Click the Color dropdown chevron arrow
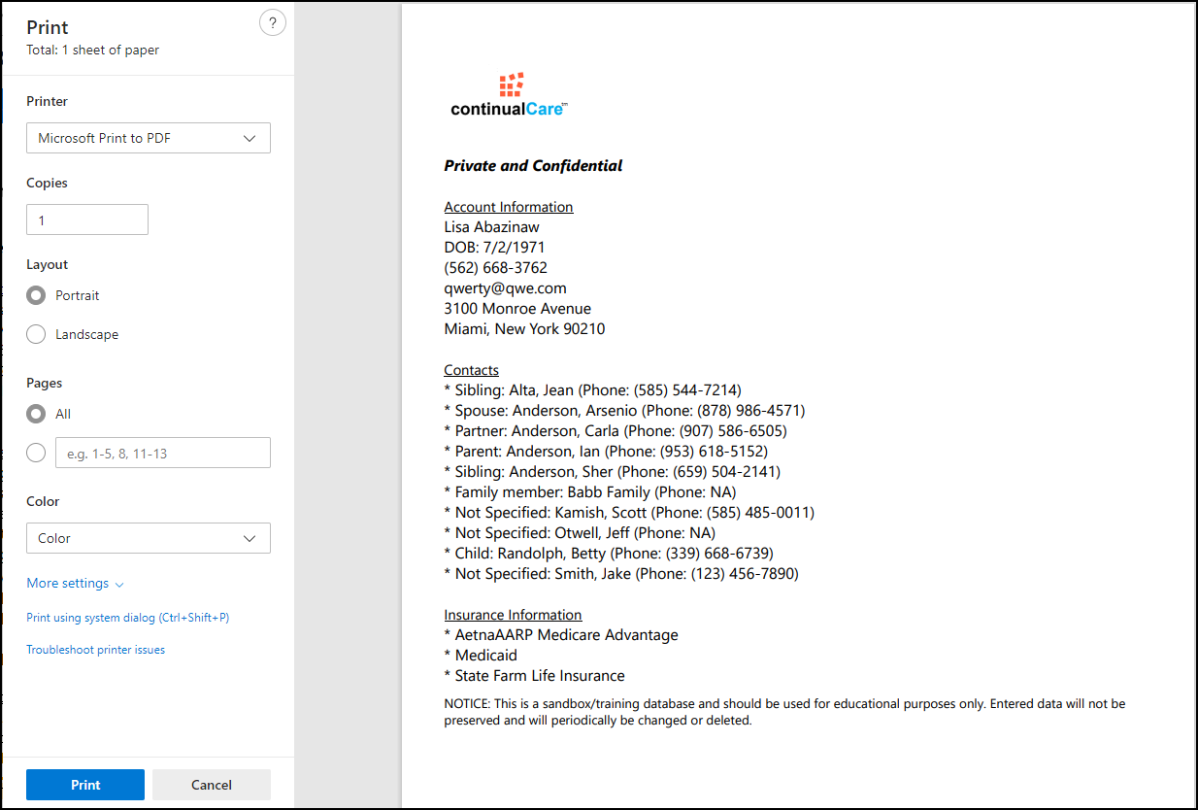This screenshot has width=1198, height=810. 250,538
